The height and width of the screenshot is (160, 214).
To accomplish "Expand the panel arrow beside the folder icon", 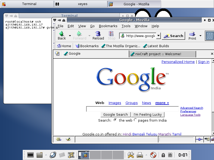I will [x=46, y=155].
